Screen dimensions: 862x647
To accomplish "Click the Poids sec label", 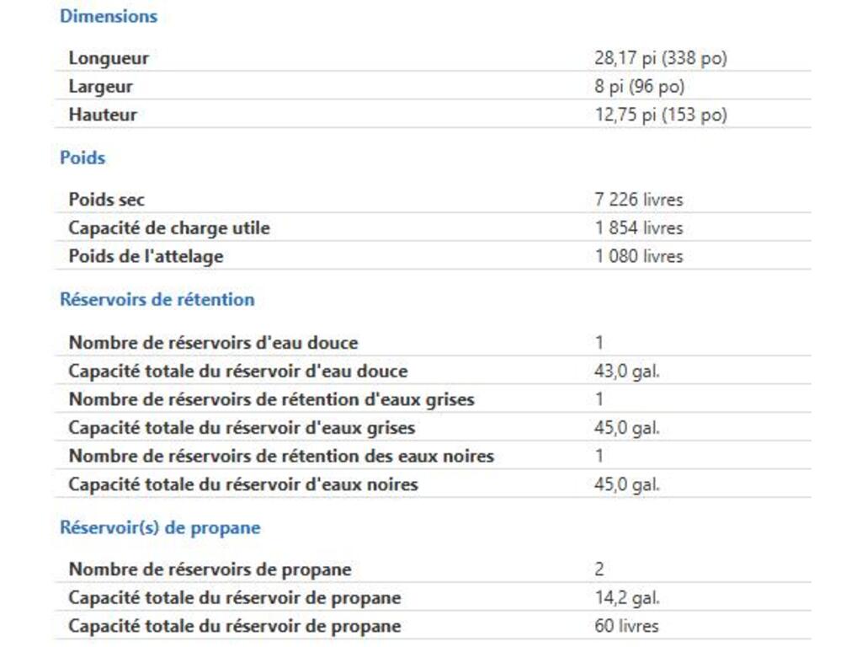I will 106,200.
